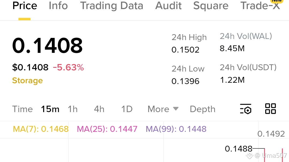Viewport: 289px width, 162px height.
Task: Expand the More timeframes dropdown arrow
Action: (x=176, y=109)
